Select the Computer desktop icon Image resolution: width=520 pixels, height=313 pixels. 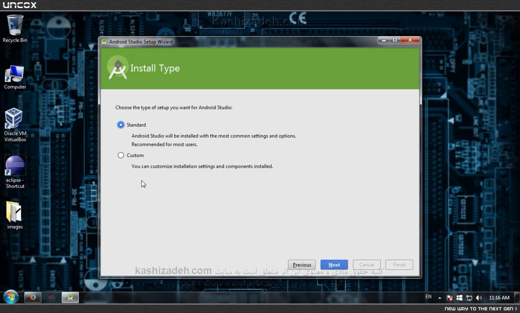pyautogui.click(x=15, y=78)
